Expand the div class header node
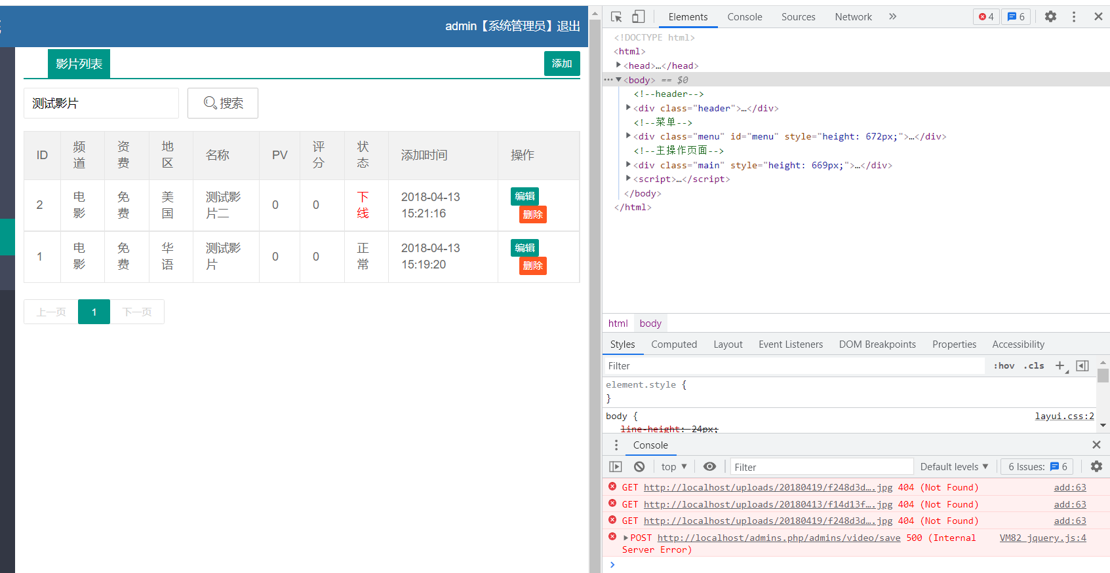This screenshot has width=1110, height=573. pyautogui.click(x=628, y=108)
